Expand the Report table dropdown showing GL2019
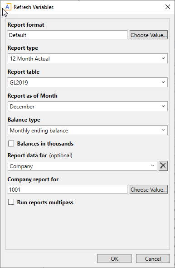 [x=87, y=82]
